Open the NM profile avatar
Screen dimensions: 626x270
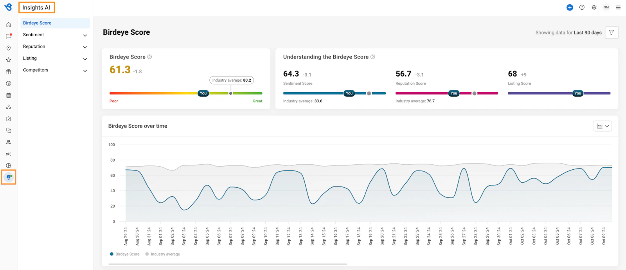coord(606,7)
